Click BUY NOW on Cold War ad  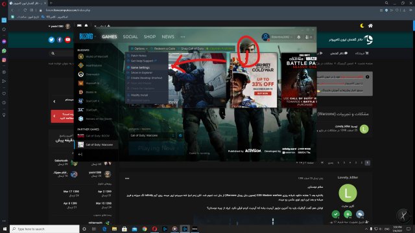click(x=263, y=93)
